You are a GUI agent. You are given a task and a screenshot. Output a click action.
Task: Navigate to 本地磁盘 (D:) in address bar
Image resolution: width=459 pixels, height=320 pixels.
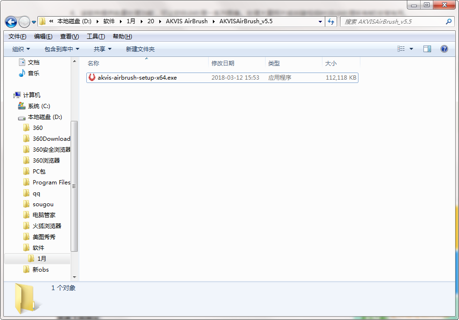(74, 21)
